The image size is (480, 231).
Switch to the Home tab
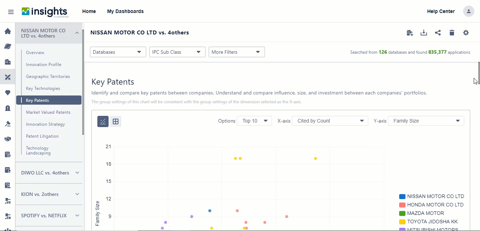tap(89, 11)
